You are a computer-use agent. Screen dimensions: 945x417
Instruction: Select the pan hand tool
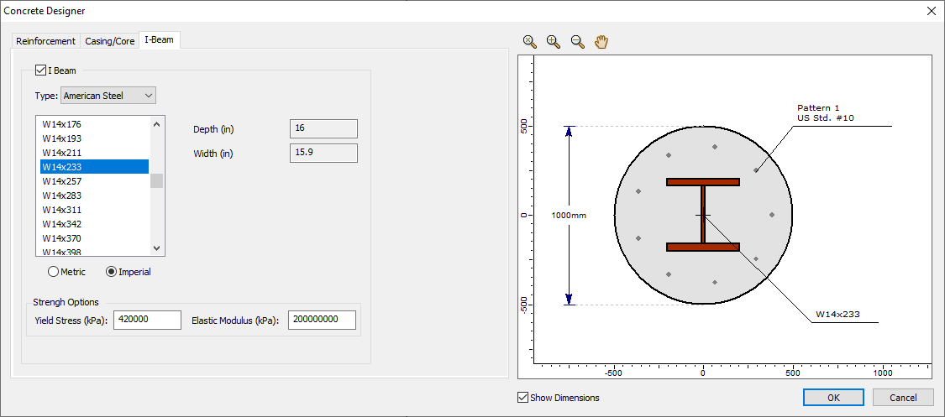click(601, 41)
